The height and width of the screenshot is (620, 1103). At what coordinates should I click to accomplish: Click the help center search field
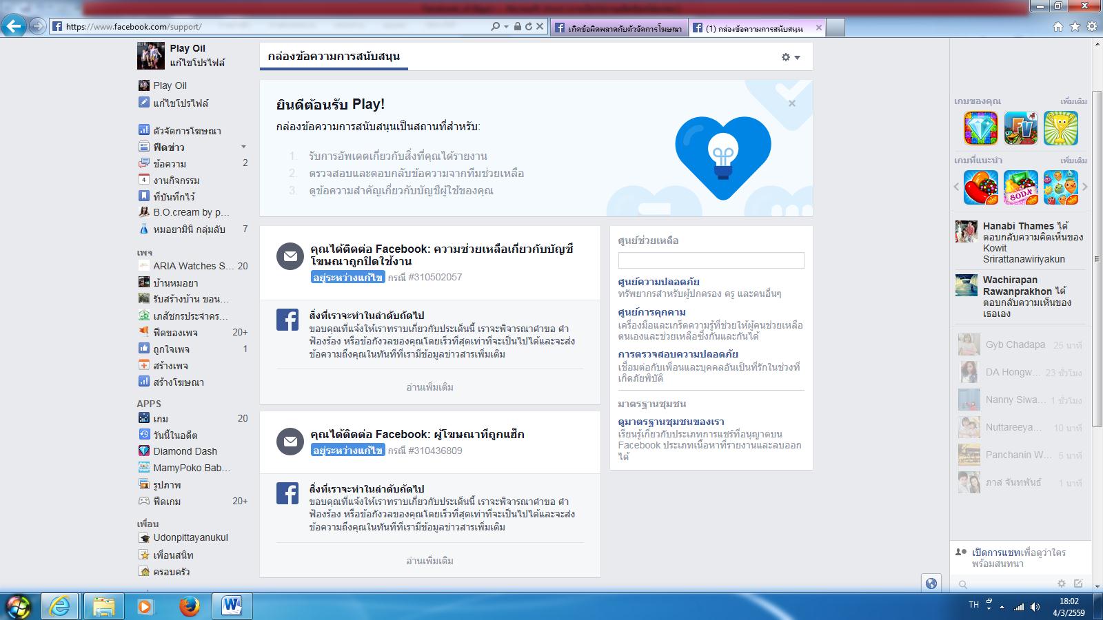pos(711,260)
